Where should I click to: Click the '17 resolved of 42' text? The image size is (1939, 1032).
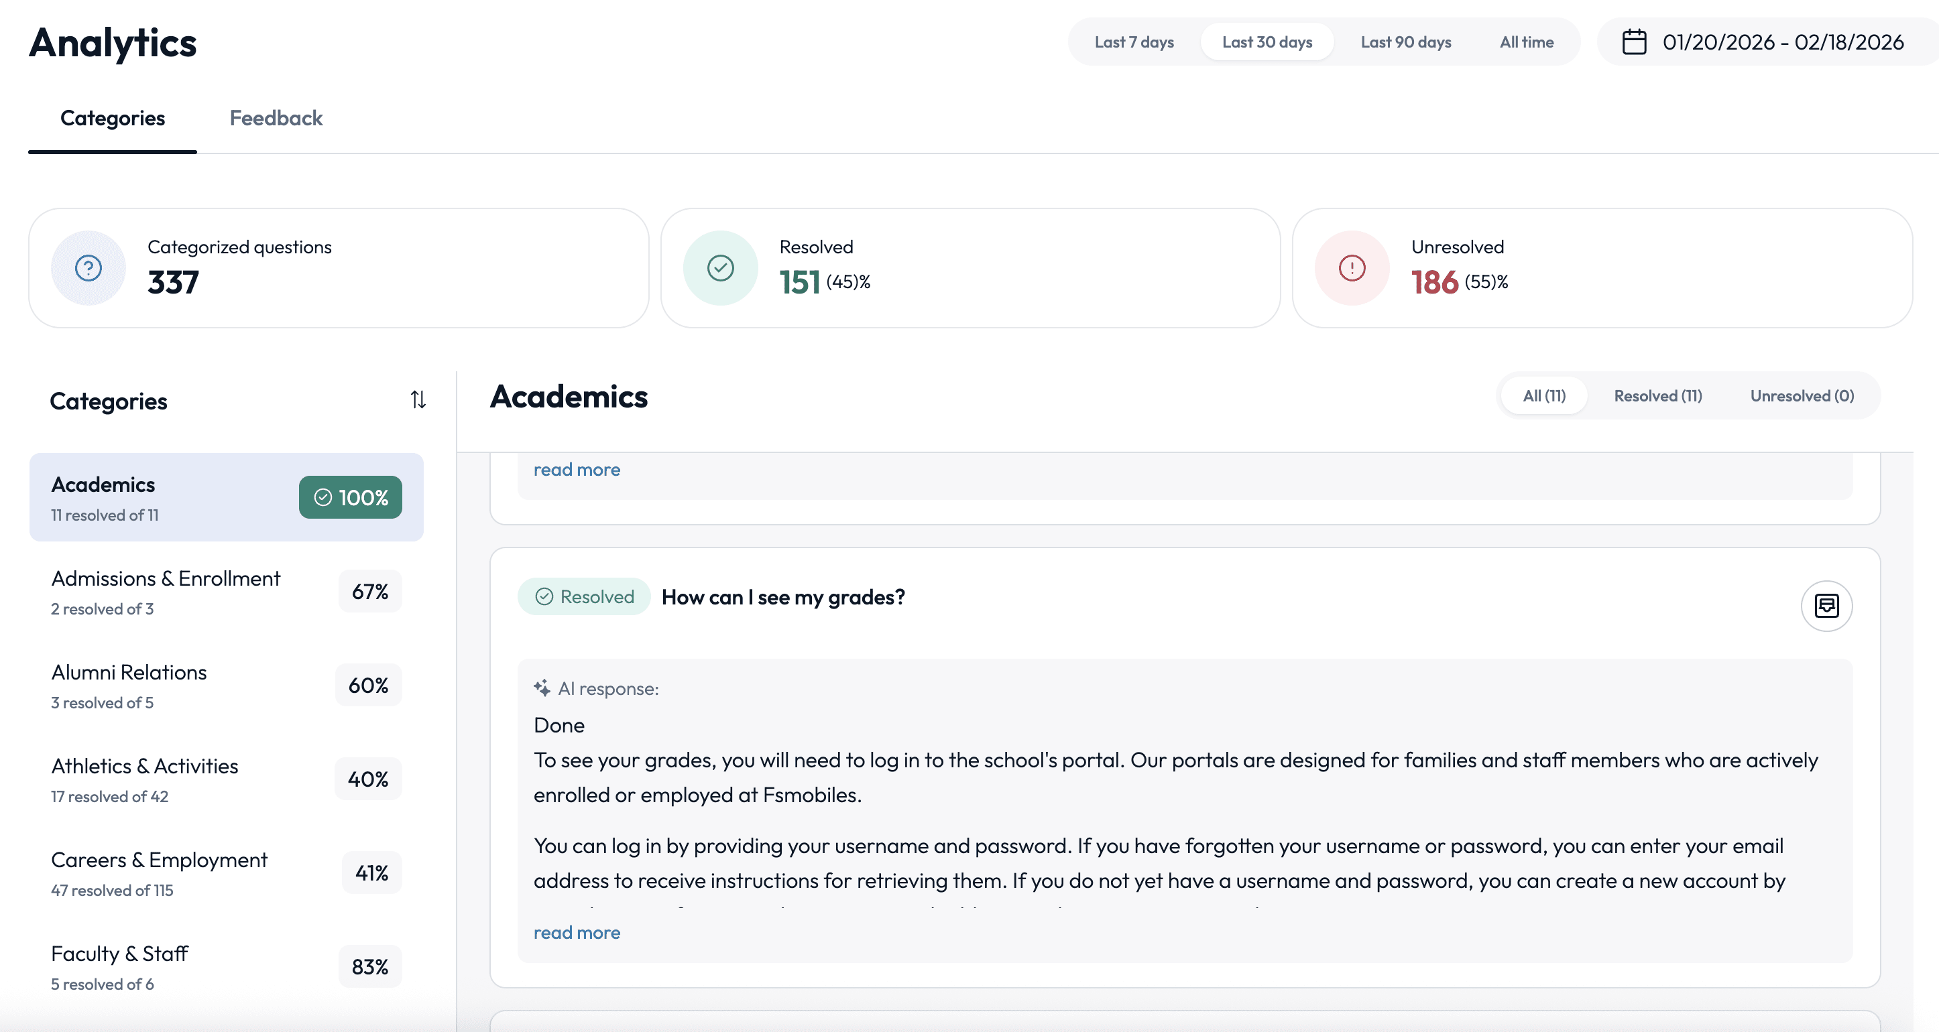pyautogui.click(x=110, y=797)
